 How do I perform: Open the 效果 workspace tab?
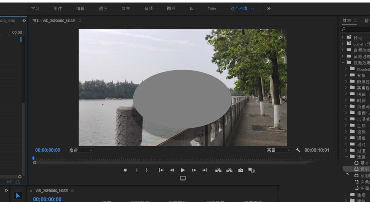pos(126,9)
